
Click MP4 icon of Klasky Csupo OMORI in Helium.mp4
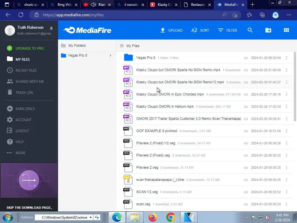[128, 107]
